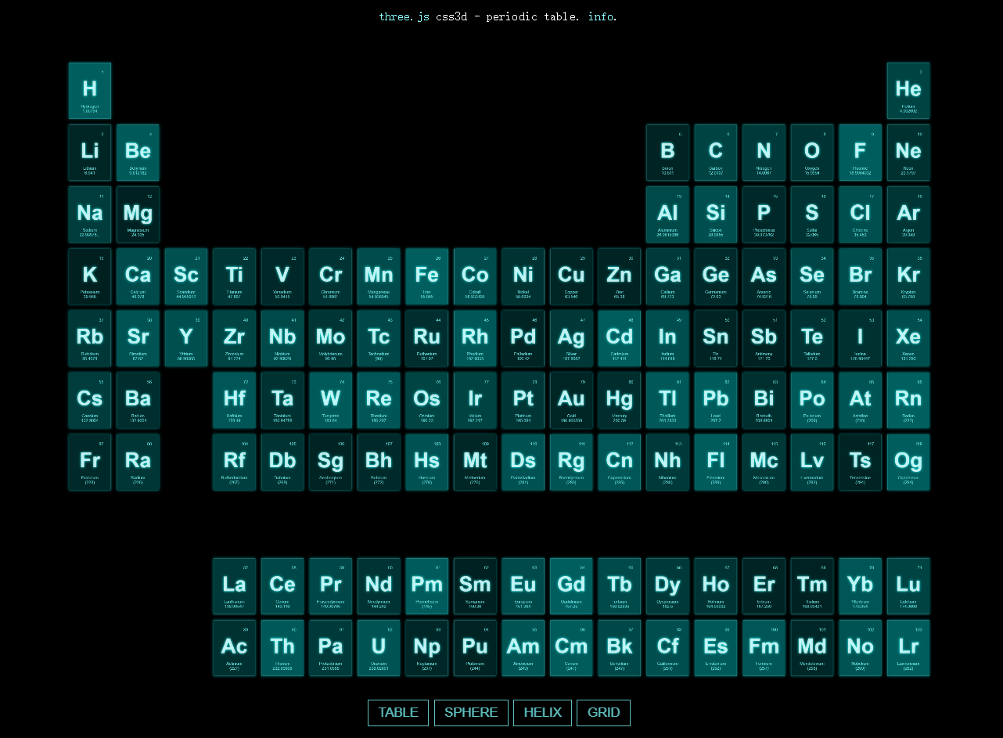Image resolution: width=1003 pixels, height=738 pixels.
Task: Select the Scandium (Sc) tile
Action: click(x=186, y=276)
